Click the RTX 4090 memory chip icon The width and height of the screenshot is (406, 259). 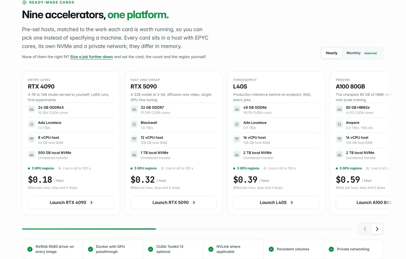31,110
